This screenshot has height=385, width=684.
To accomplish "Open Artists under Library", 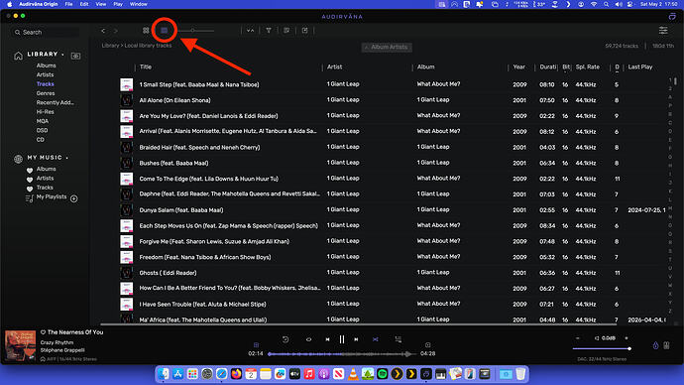I will coord(45,74).
